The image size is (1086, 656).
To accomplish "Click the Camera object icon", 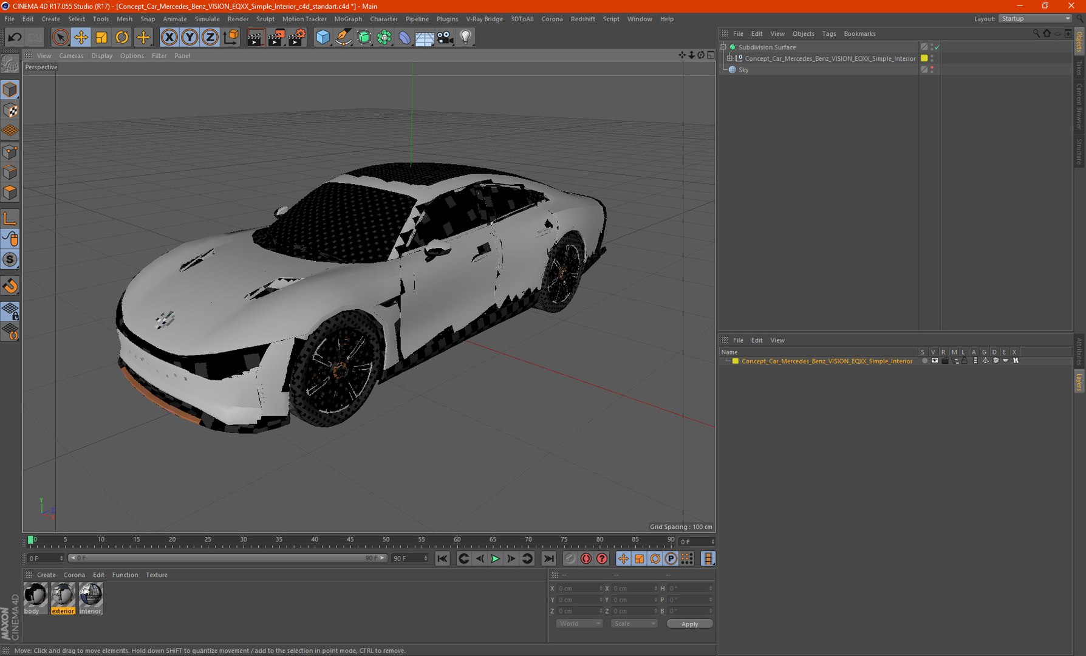I will [445, 38].
